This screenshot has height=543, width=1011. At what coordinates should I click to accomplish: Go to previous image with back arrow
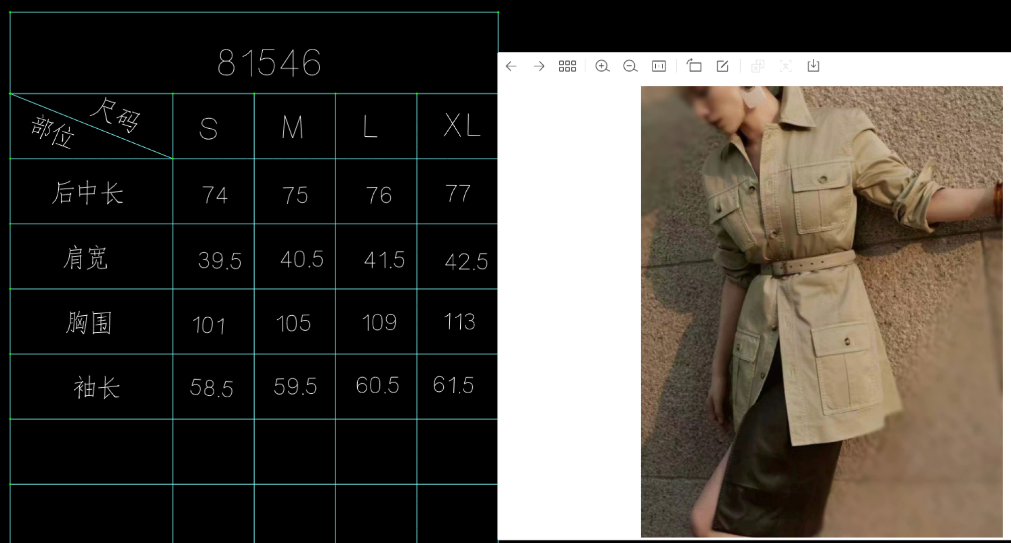pos(511,66)
